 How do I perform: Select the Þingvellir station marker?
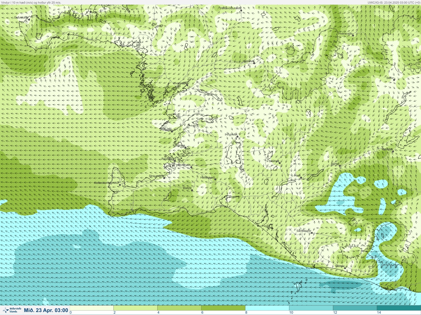coord(237,136)
